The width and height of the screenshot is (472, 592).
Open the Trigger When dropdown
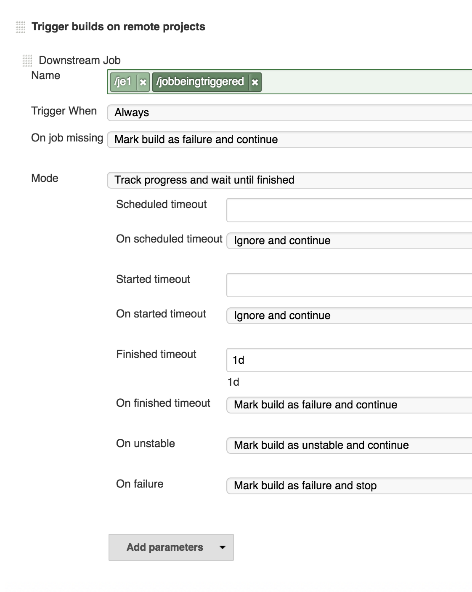pos(289,113)
